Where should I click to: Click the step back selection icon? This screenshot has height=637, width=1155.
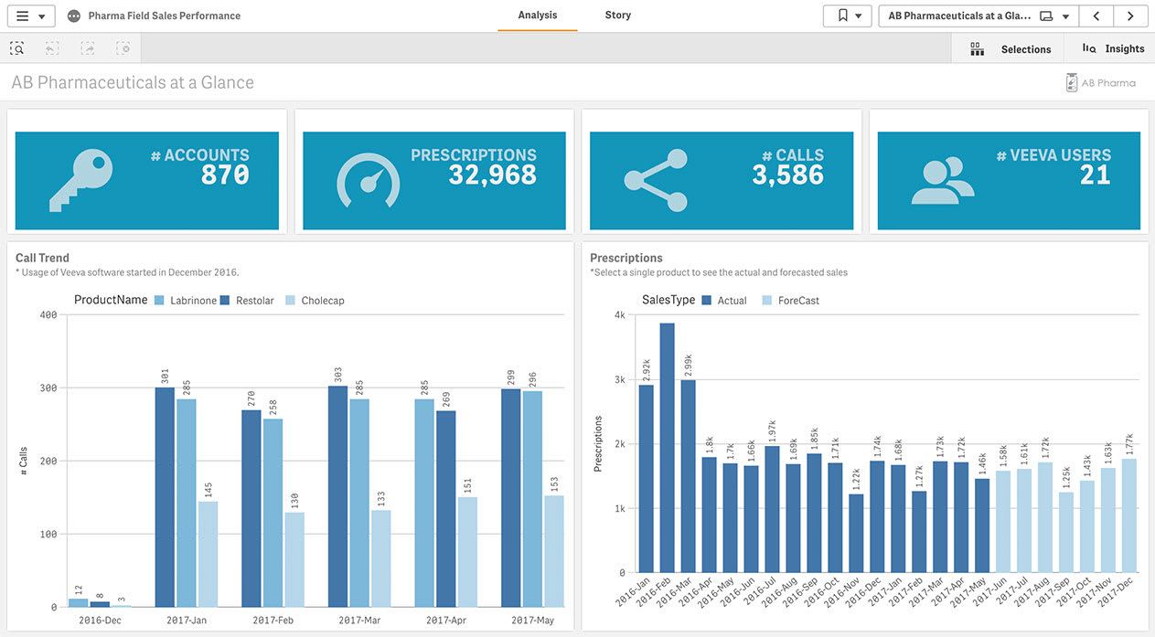(x=52, y=48)
